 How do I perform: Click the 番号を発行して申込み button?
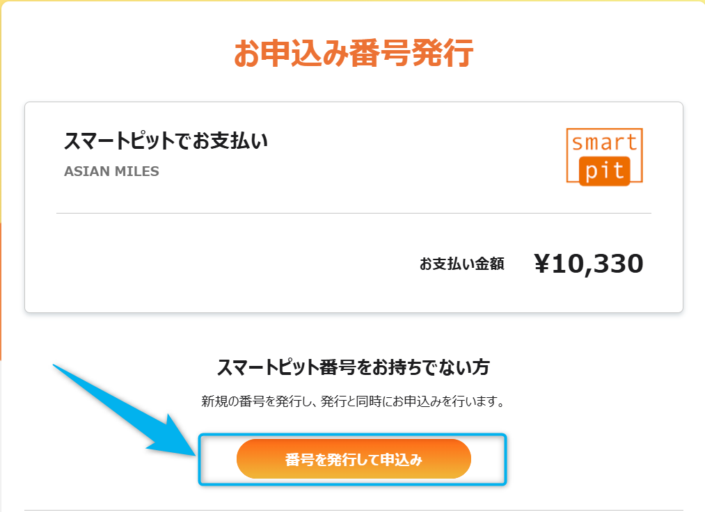click(x=354, y=458)
